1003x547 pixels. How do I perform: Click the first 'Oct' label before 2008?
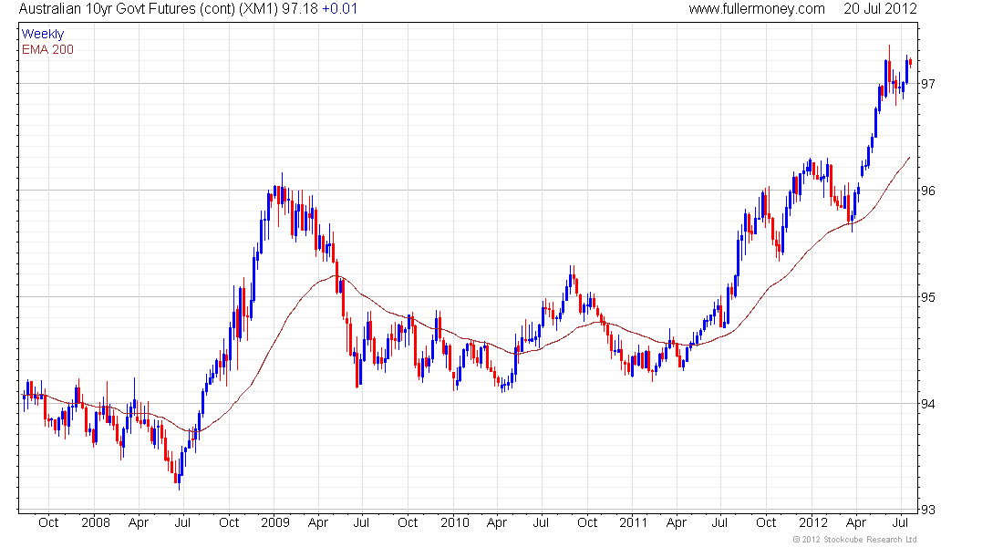pyautogui.click(x=48, y=522)
